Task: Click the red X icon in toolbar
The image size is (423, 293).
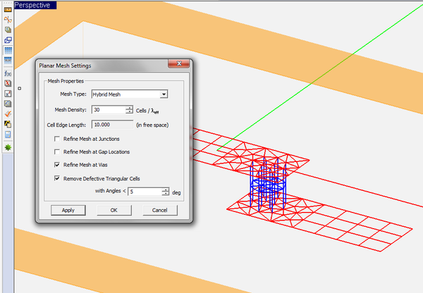Action: coord(7,83)
